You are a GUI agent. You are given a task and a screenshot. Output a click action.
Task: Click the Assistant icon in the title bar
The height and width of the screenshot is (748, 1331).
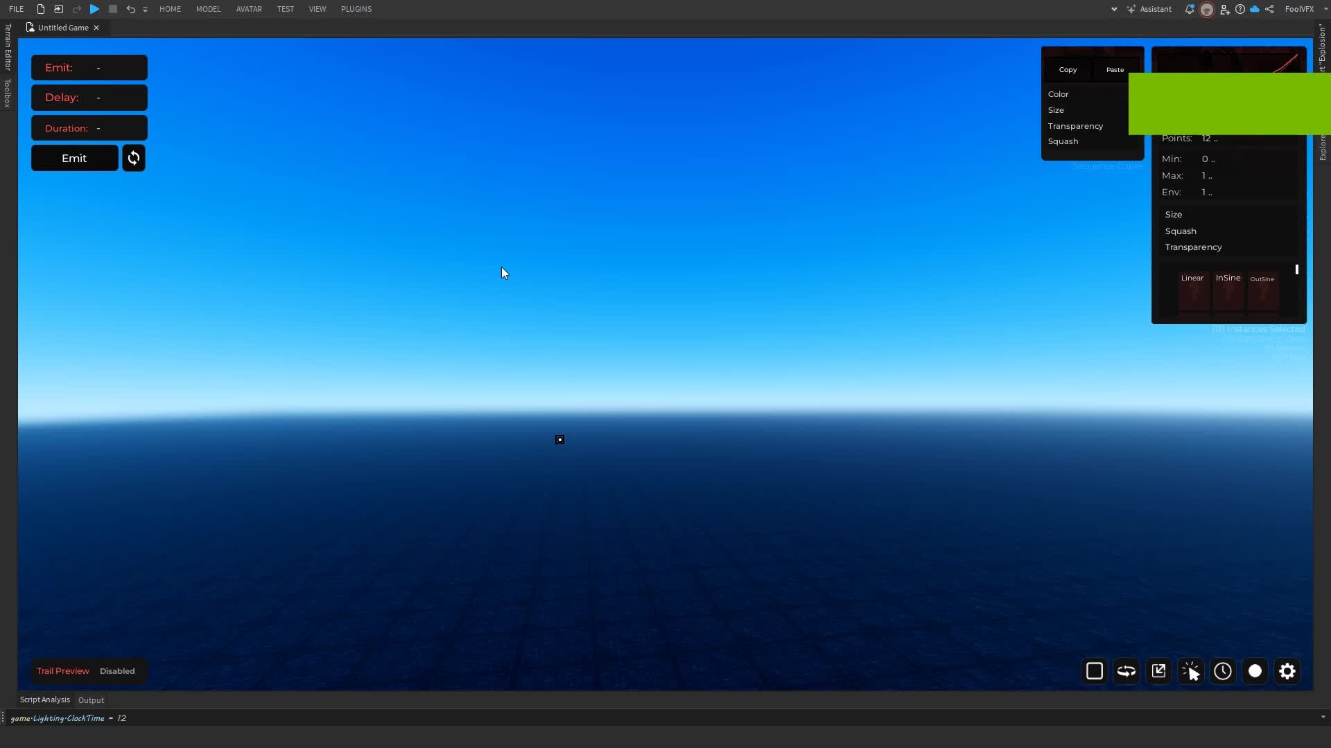[x=1149, y=9]
